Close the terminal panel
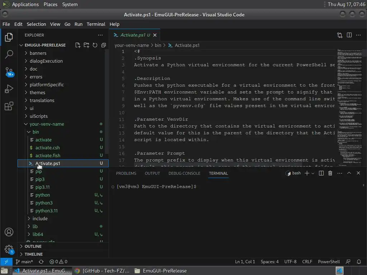The width and height of the screenshot is (367, 275). click(x=358, y=173)
